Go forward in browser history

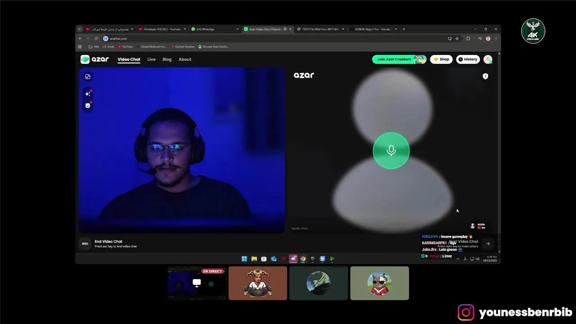[88, 39]
